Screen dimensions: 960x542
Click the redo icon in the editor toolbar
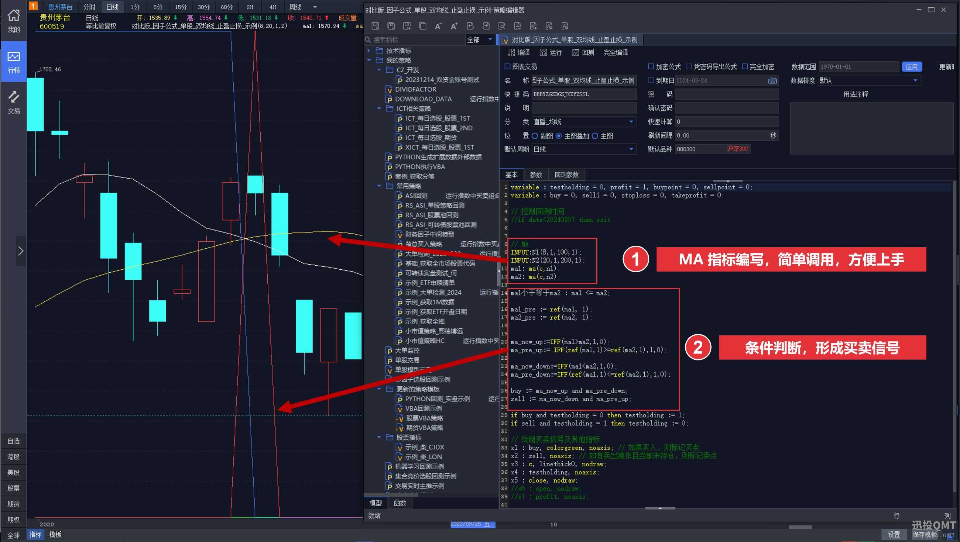[x=486, y=26]
